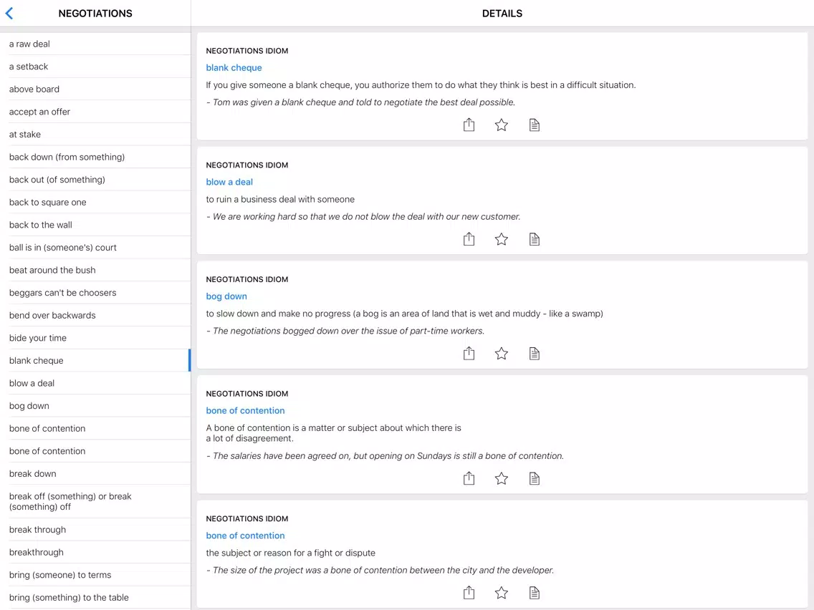Viewport: 814px width, 610px height.
Task: Choose 'beat around the bush' entry
Action: [x=95, y=270]
